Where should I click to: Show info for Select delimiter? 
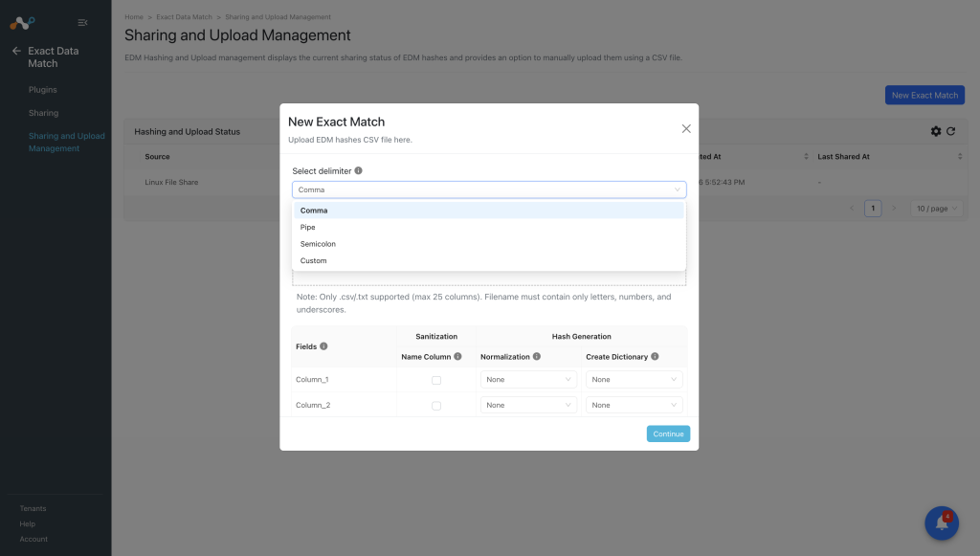(358, 170)
